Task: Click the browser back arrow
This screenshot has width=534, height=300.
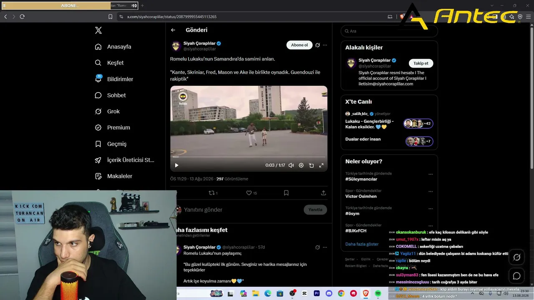Action: click(x=5, y=17)
